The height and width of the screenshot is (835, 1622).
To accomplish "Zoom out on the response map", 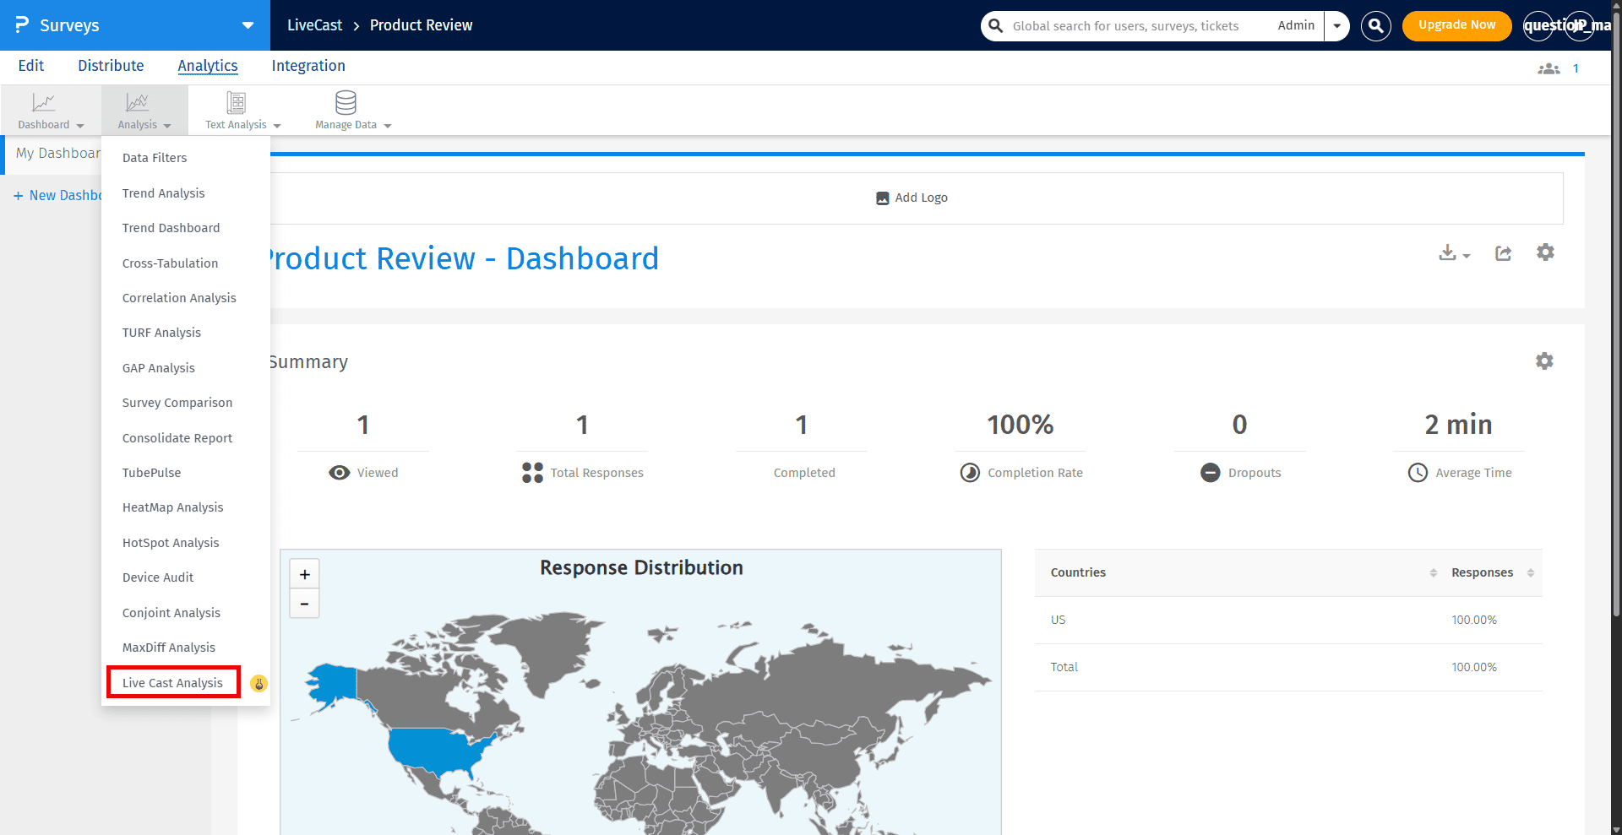I will click(305, 604).
